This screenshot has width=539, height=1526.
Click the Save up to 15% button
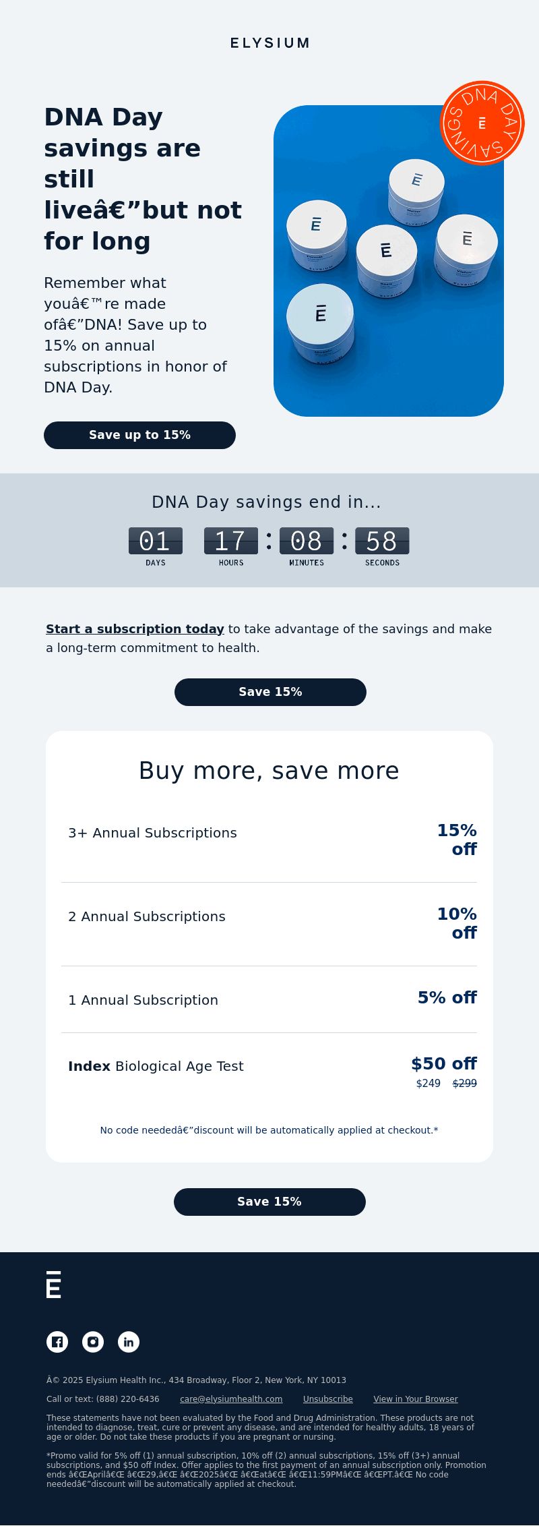(x=139, y=435)
